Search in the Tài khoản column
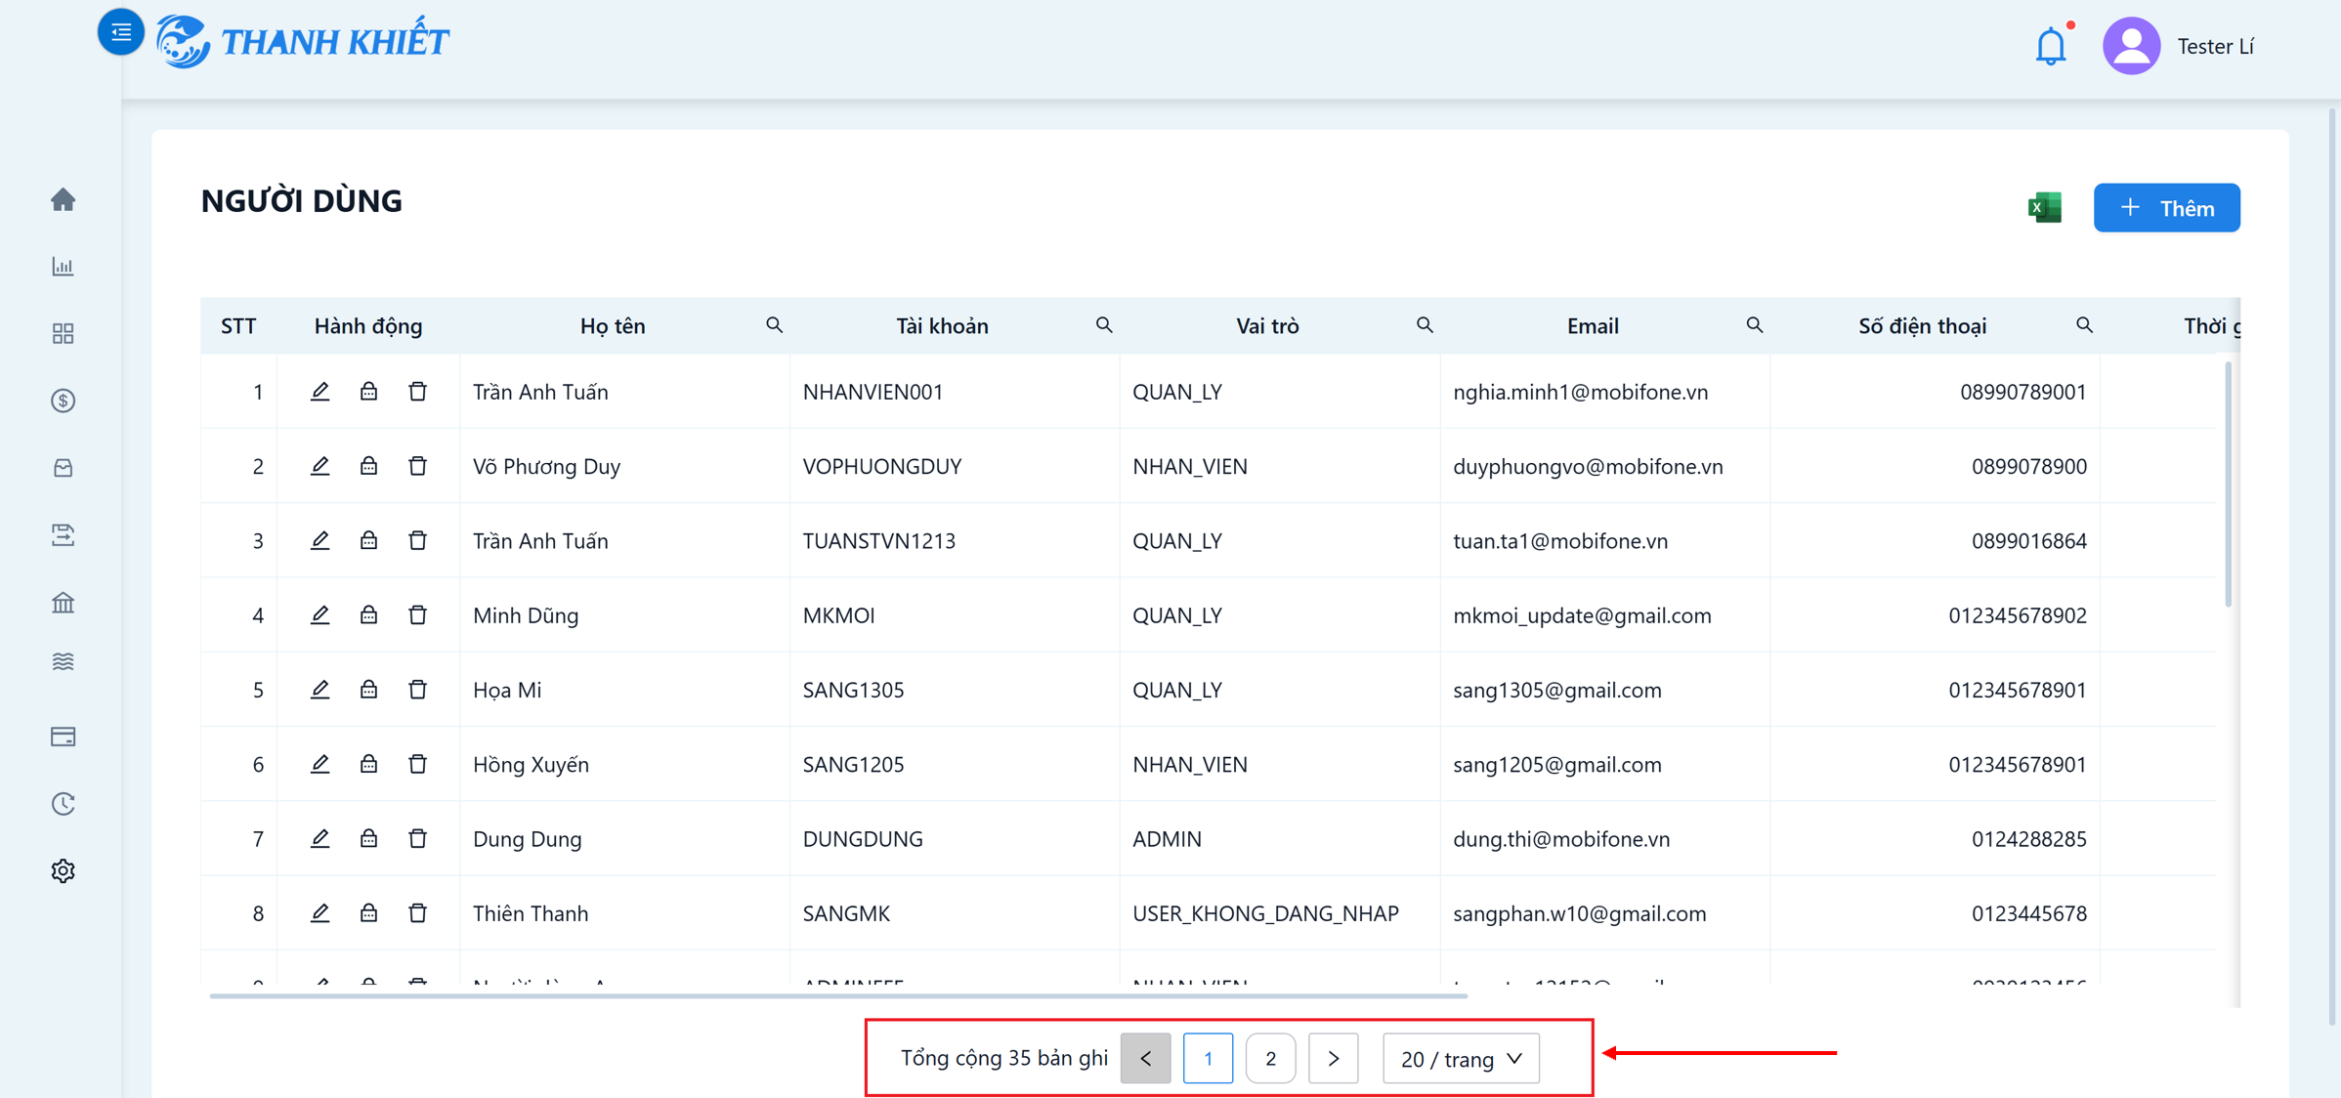The image size is (2341, 1098). (1104, 325)
